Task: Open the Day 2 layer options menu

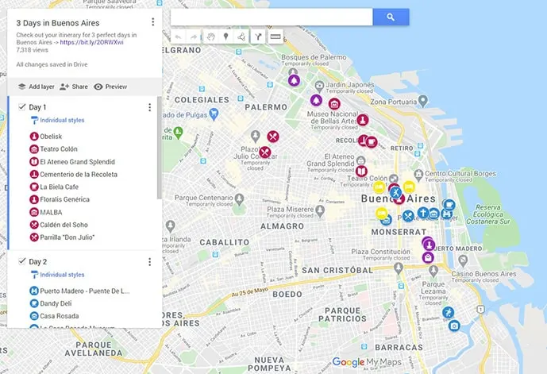Action: click(150, 262)
